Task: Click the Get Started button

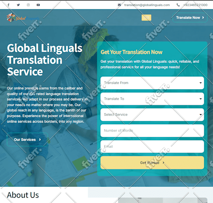Action: (152, 163)
